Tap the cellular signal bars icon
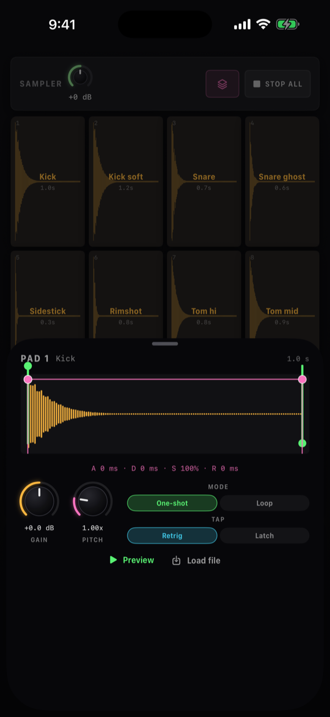This screenshot has width=330, height=717. pos(242,25)
